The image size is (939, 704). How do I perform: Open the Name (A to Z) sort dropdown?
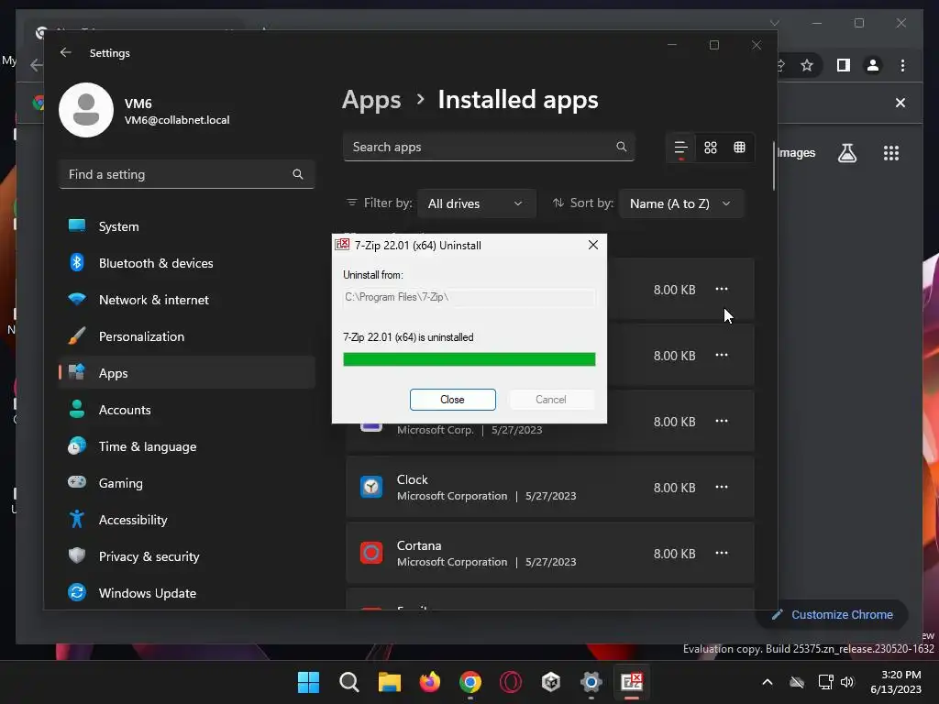(x=681, y=203)
